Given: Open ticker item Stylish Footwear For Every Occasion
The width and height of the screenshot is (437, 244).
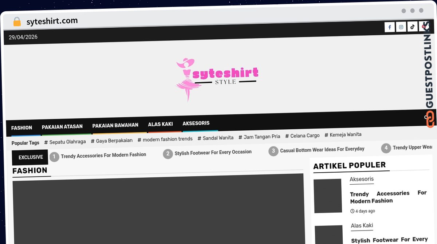Looking at the screenshot, I should [x=213, y=152].
